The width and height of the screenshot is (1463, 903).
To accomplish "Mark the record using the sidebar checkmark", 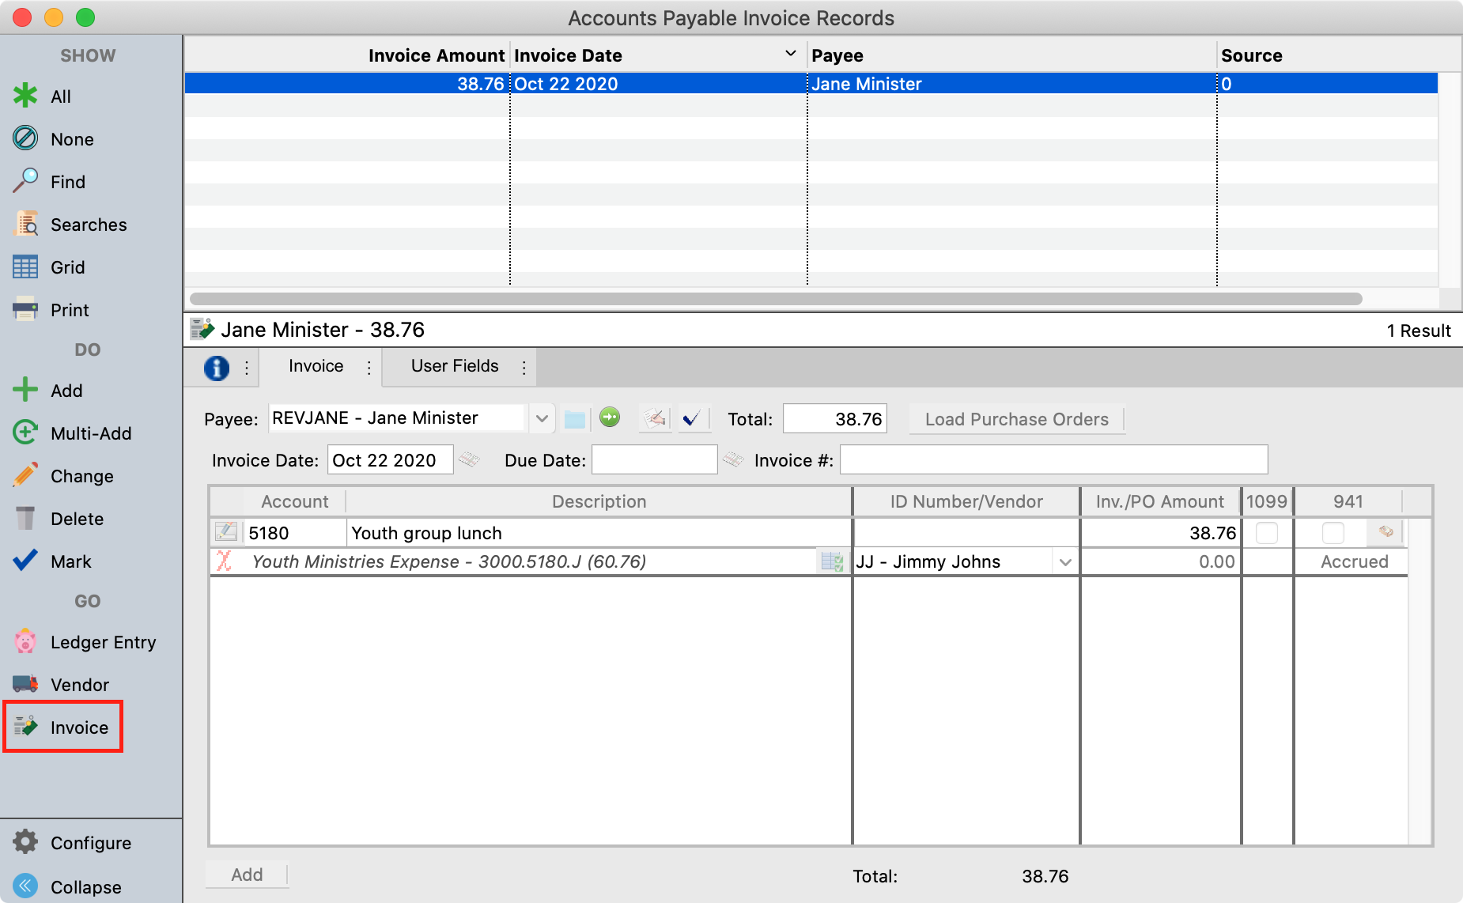I will tap(25, 561).
